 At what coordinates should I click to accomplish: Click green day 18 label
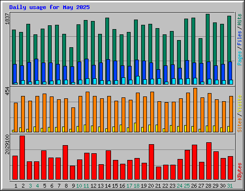(x=136, y=186)
